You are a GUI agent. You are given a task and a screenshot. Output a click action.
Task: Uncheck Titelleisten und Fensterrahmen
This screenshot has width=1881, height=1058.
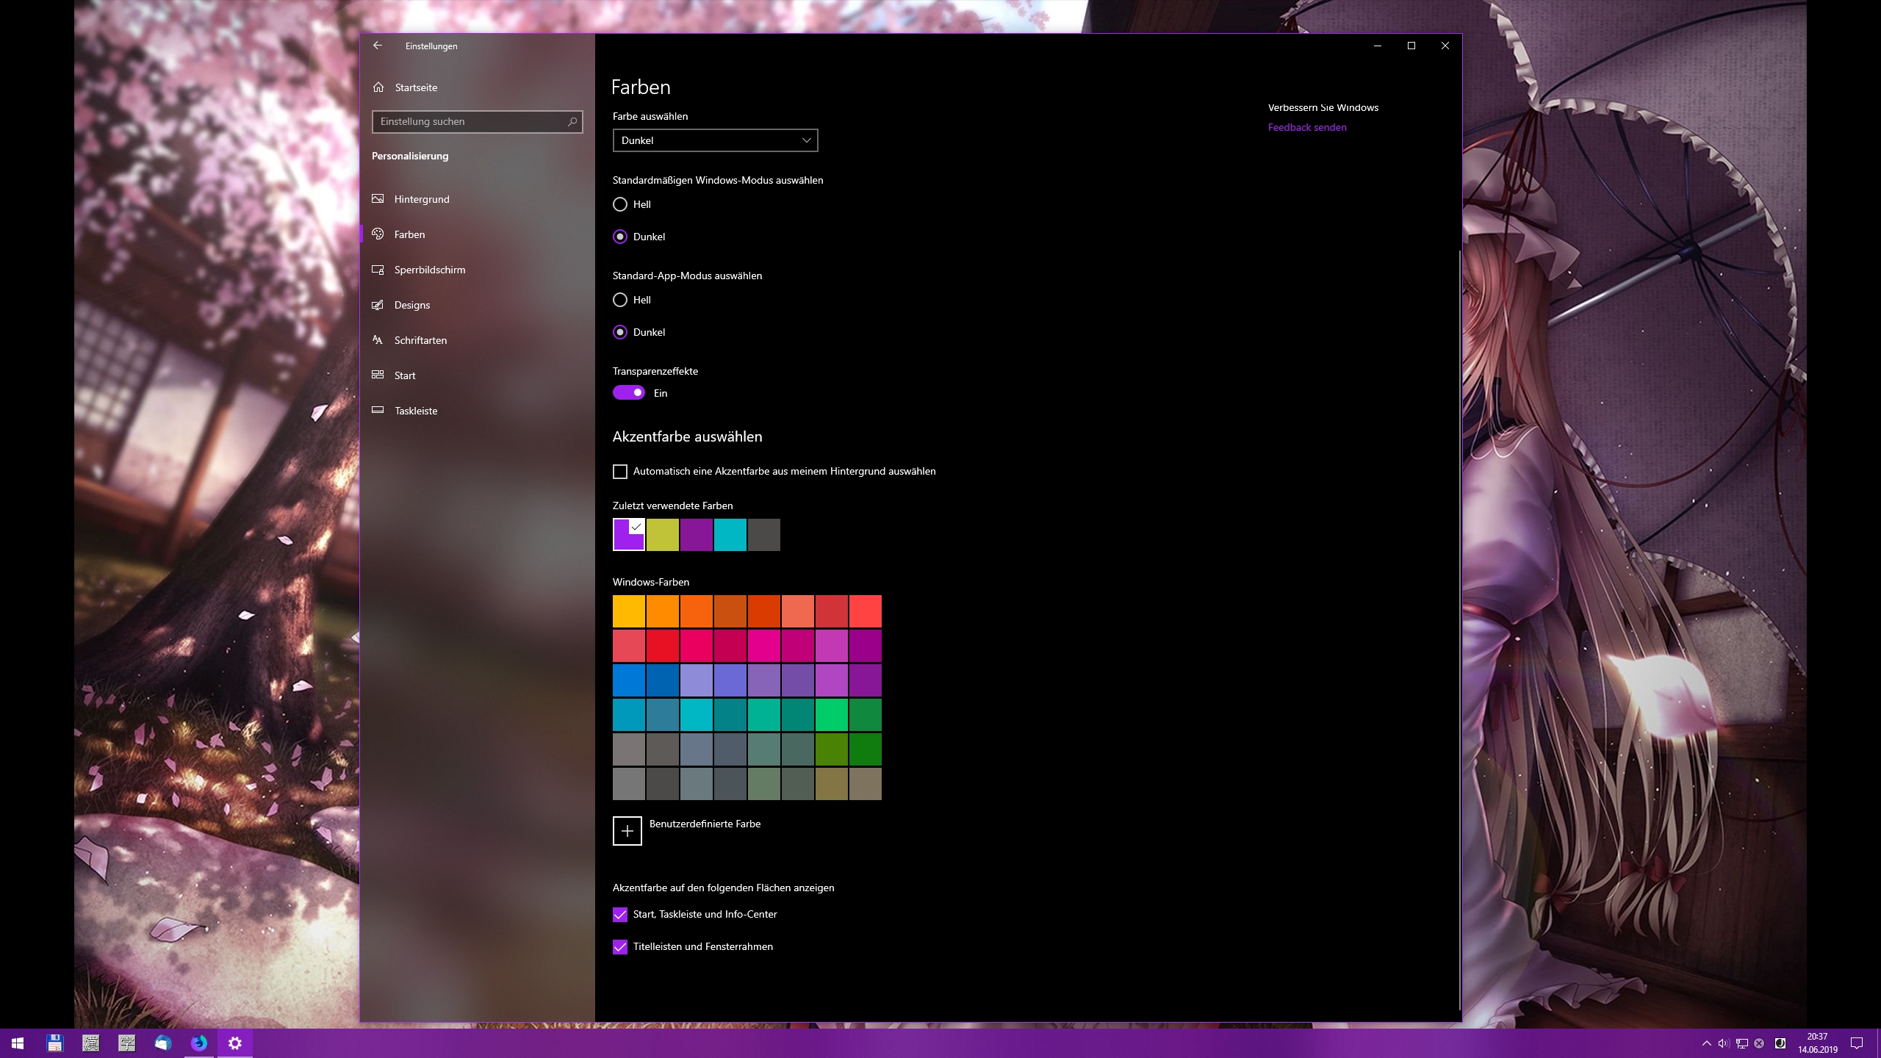tap(620, 947)
